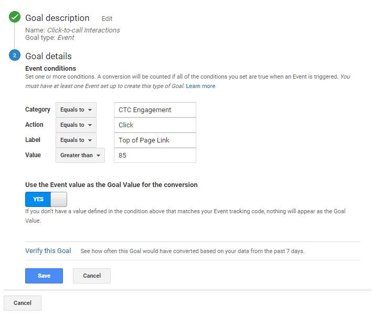Click the CTC Engagement category field
Viewport: 372px width, 317px height.
(155, 110)
